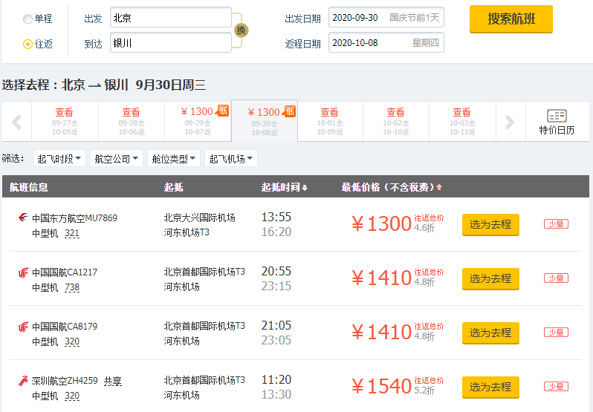Viewport: 593px width, 412px height.
Task: Select the 往返 round-trip radio button
Action: click(x=27, y=44)
